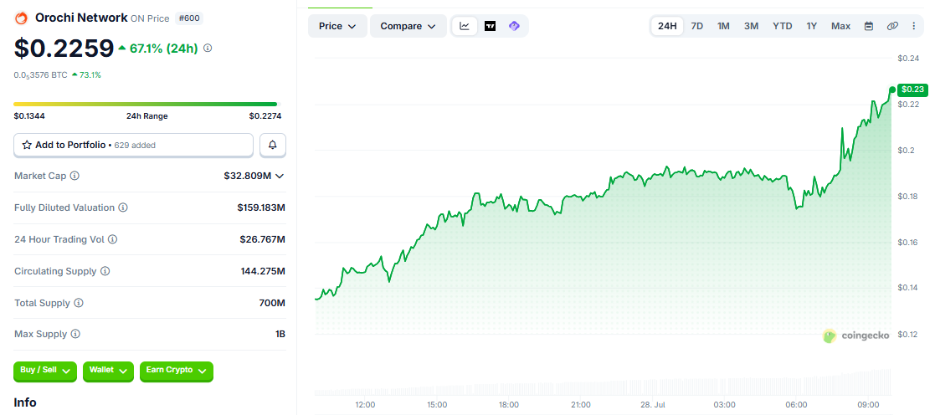Click the purple diamond chart icon

tap(514, 26)
